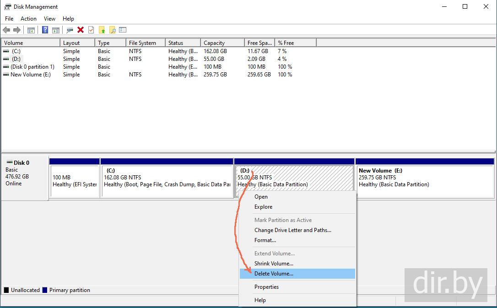Click the red X Delete toolbar icon
497x308 pixels.
(81, 30)
